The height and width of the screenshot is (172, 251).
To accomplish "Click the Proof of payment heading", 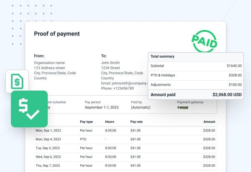I will [56, 34].
